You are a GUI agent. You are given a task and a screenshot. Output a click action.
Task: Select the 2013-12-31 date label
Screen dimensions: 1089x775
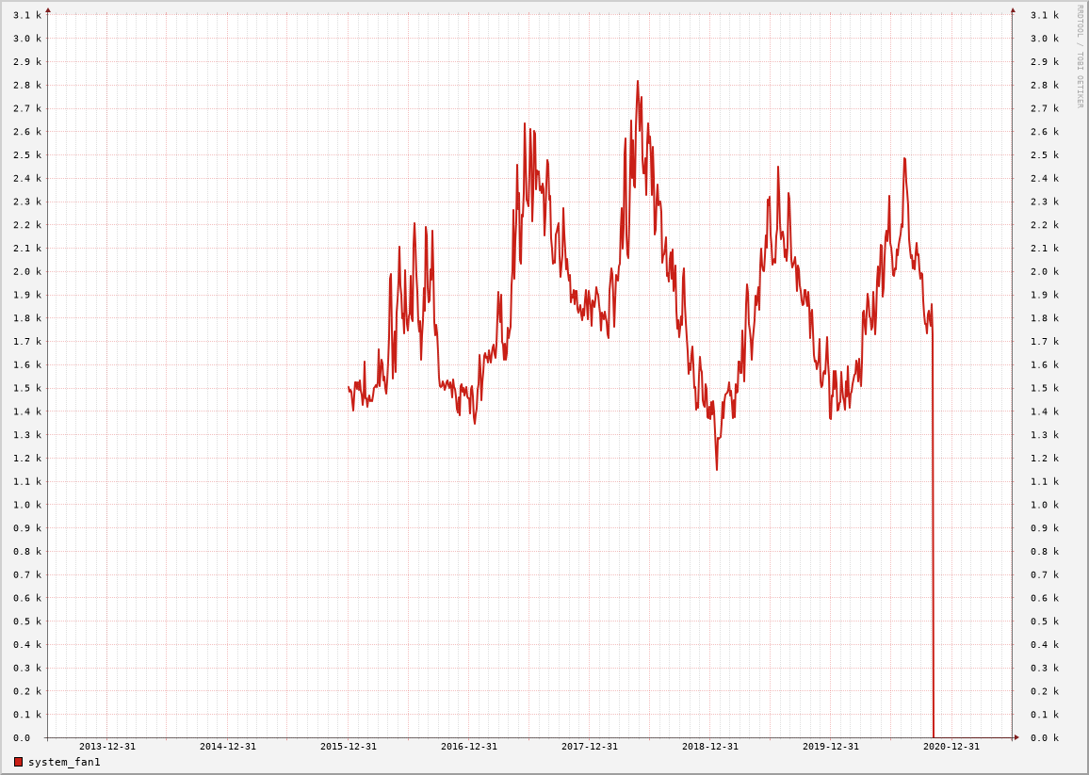106,747
